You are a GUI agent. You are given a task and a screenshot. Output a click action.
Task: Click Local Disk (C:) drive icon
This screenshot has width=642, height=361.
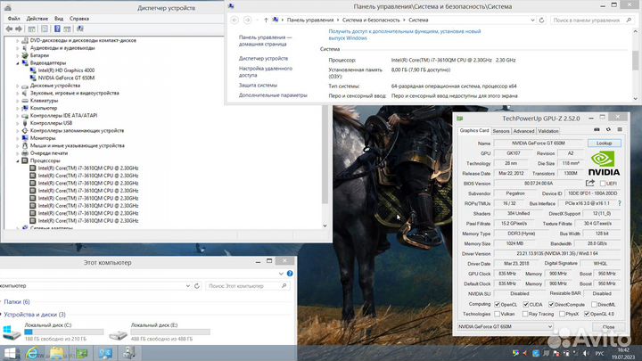(x=12, y=332)
